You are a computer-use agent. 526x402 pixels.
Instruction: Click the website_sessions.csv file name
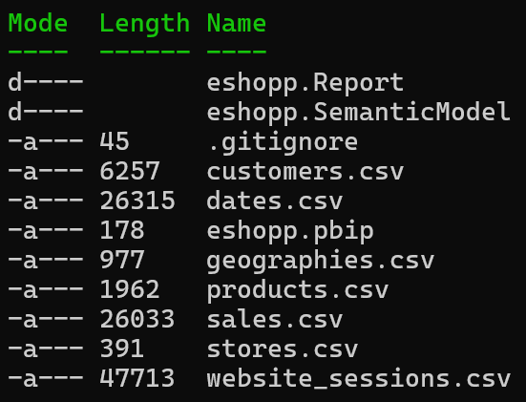[359, 378]
